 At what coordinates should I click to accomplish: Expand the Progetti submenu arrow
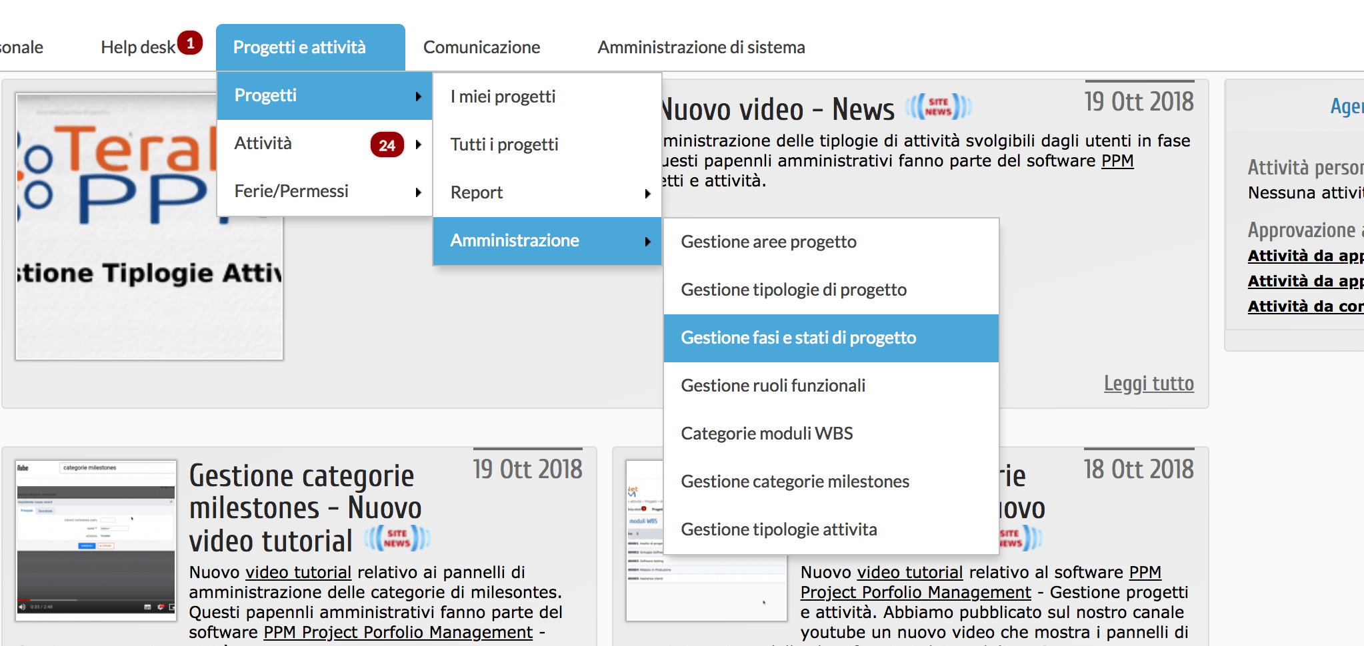pos(419,97)
